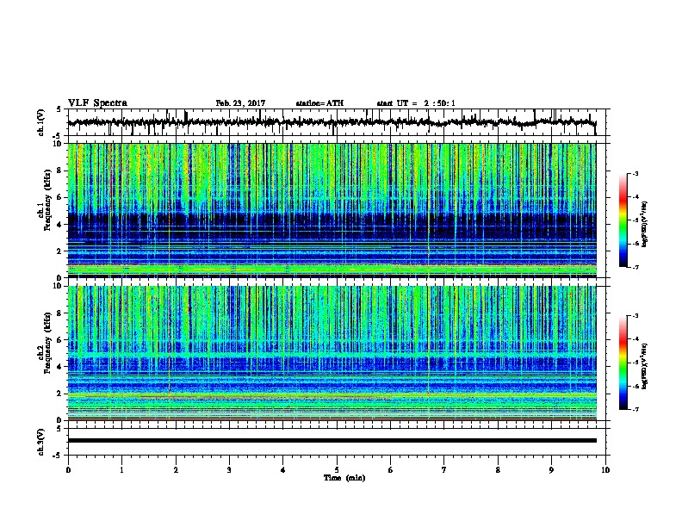Click the "-3" tick on ch.1 color bar
Image resolution: width=682 pixels, height=527 pixels.
click(635, 174)
